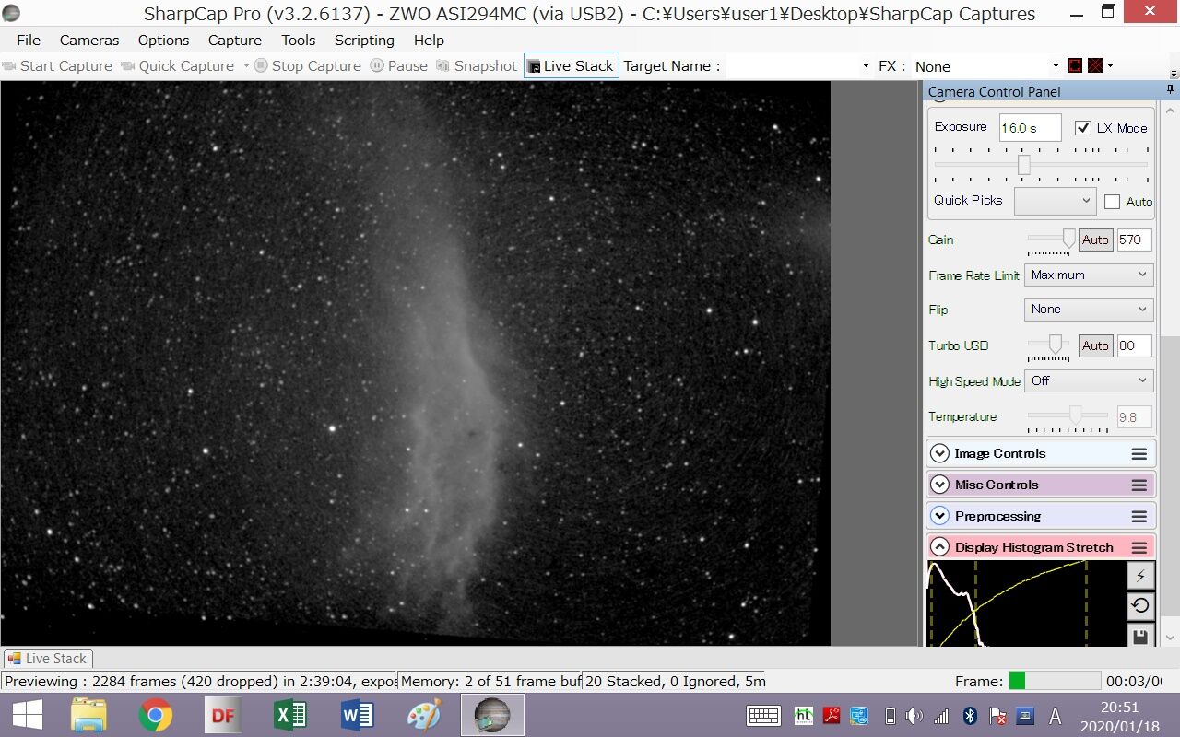Open the FX effects dropdown
Viewport: 1180px width, 737px height.
[1056, 66]
